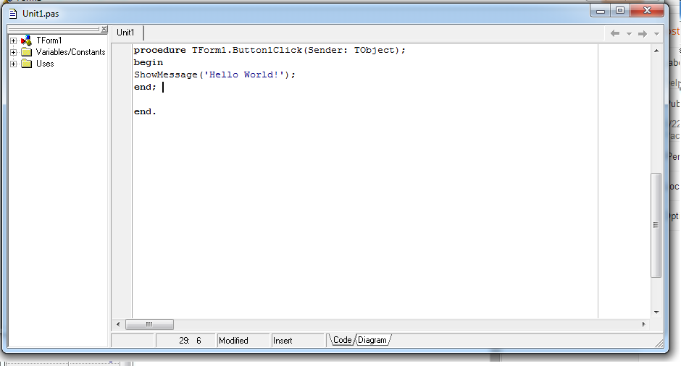
Task: Open the back history dropdown
Action: tap(629, 34)
